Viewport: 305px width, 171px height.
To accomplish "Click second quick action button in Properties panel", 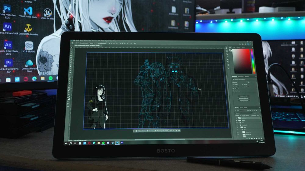I will pyautogui.click(x=244, y=98).
